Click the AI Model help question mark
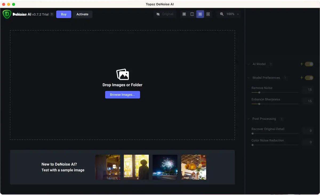Screen dimensions: 320x195 click(x=271, y=64)
